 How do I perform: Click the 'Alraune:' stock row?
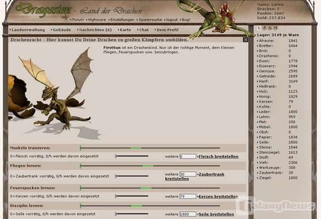tap(277, 41)
